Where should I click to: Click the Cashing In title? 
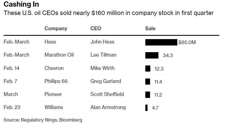21,5
